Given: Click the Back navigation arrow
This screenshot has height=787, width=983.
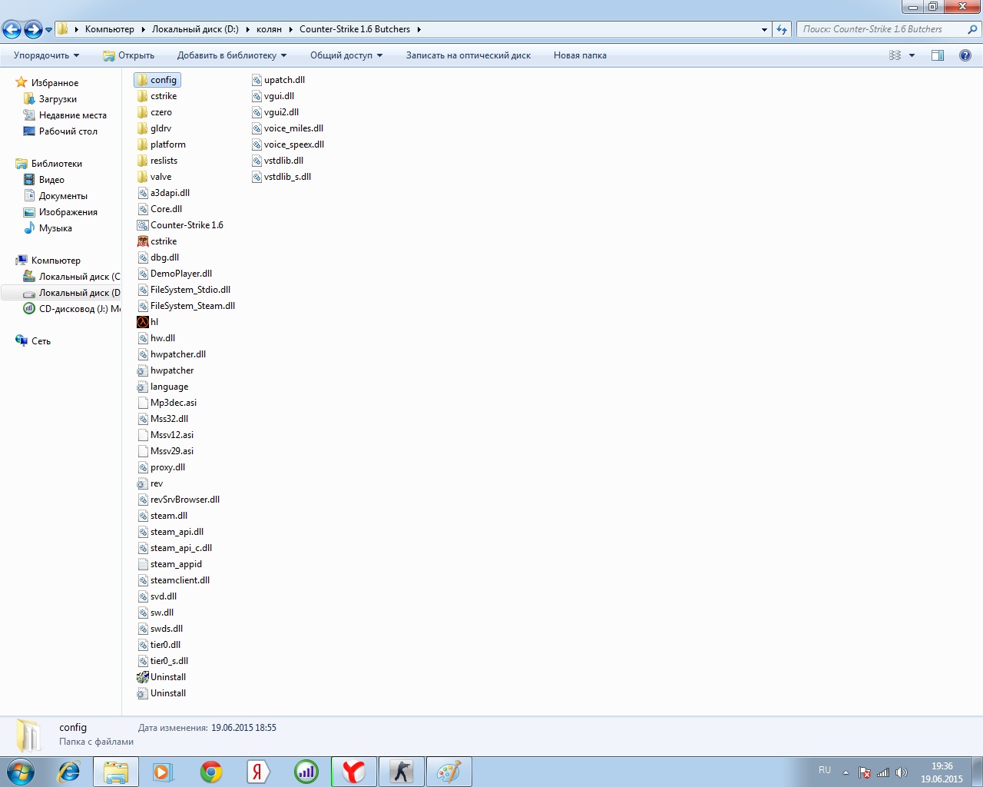Looking at the screenshot, I should [12, 29].
